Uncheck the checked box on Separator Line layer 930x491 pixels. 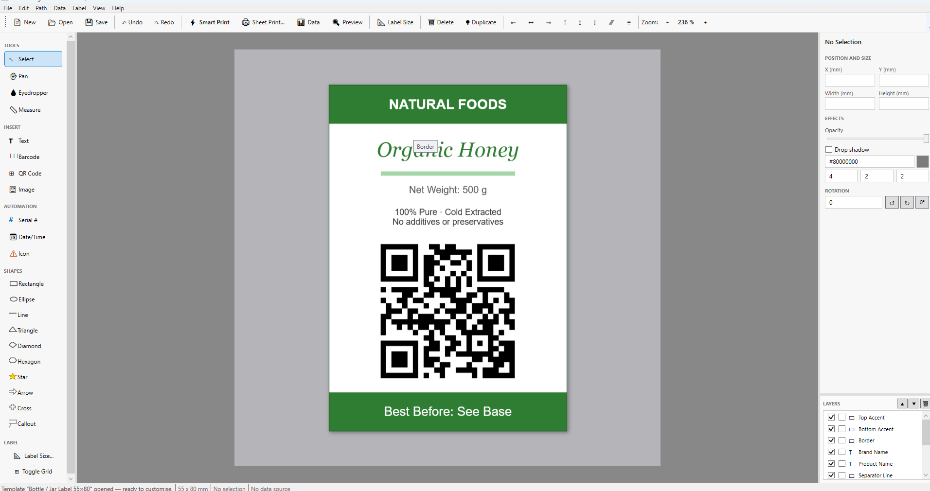831,475
